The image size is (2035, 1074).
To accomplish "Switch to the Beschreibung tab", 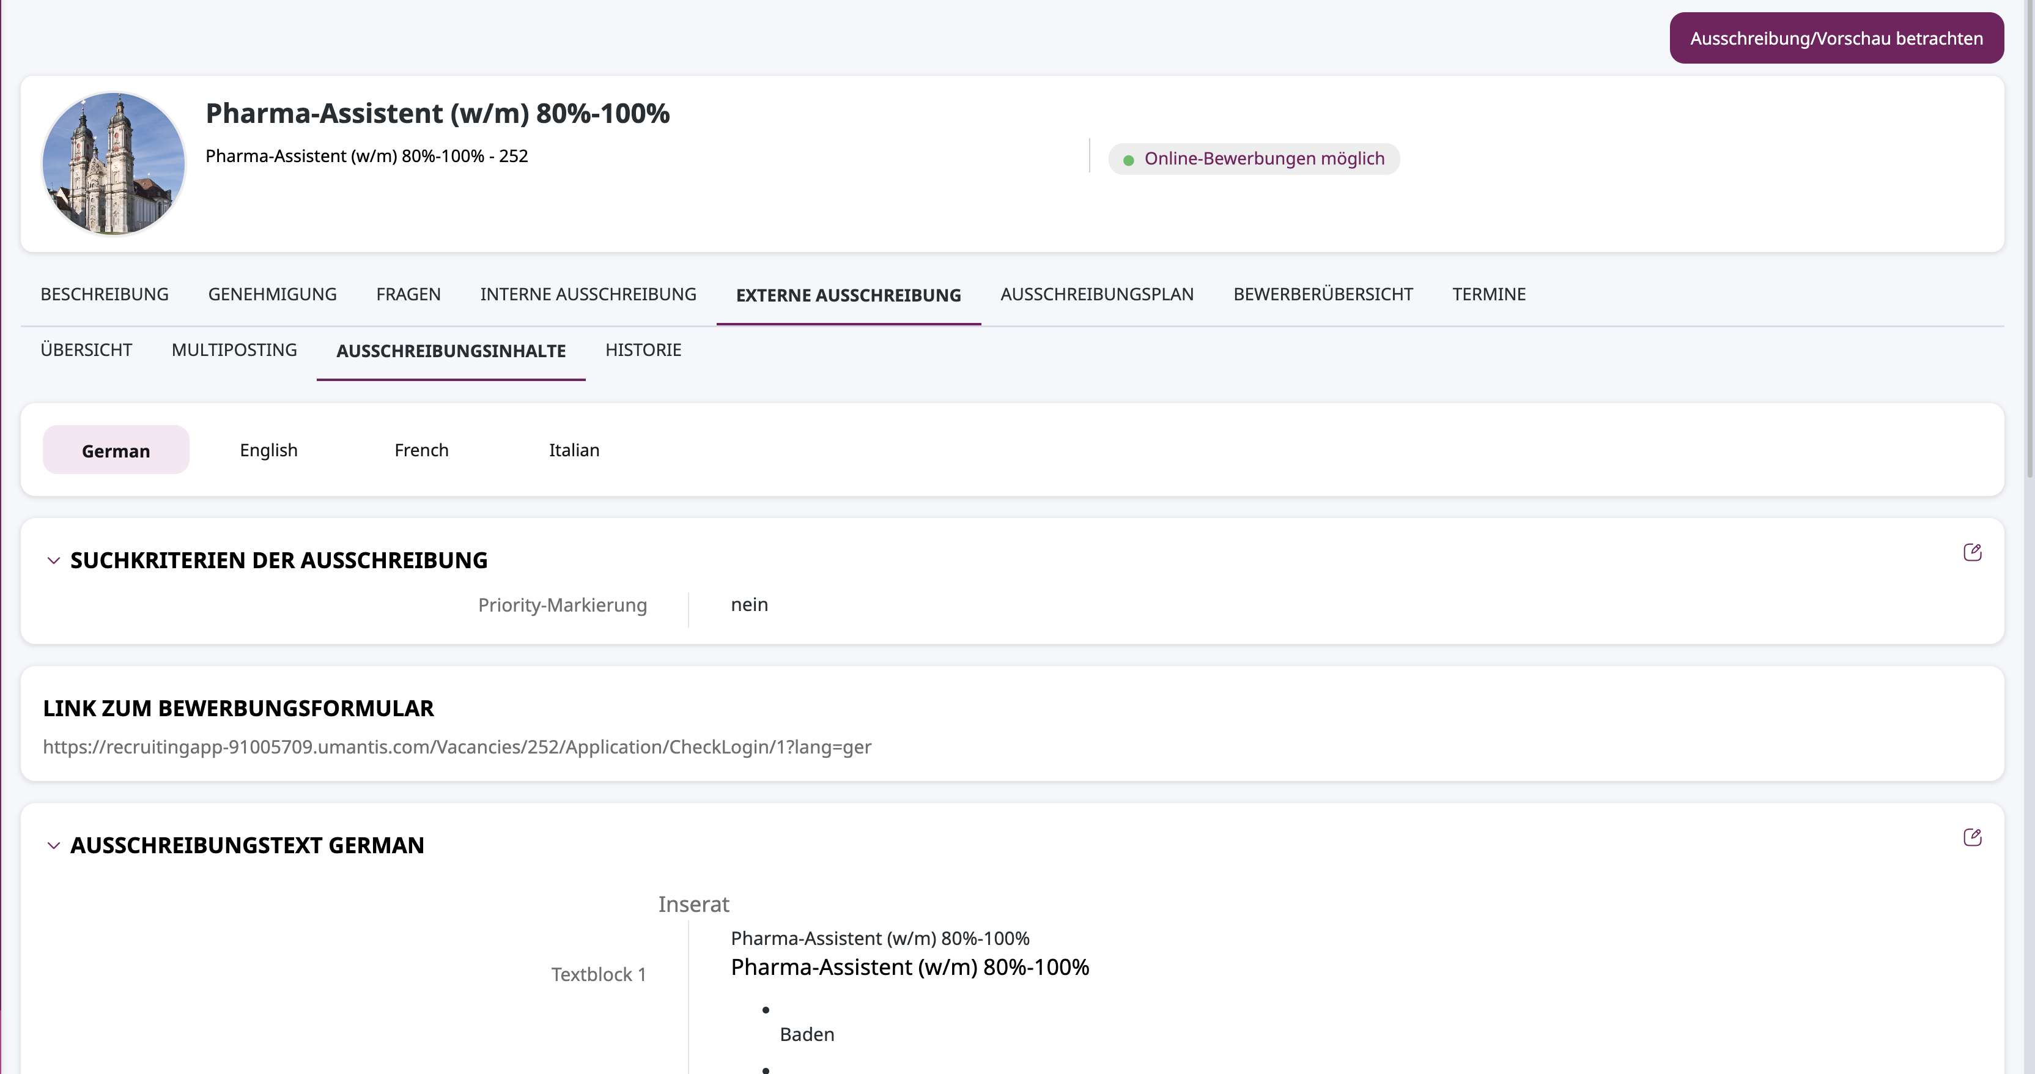I will [x=105, y=294].
